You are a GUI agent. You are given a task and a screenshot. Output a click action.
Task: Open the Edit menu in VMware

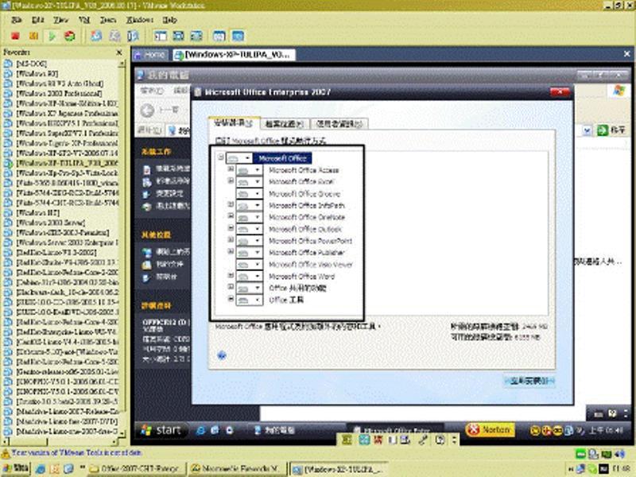pyautogui.click(x=37, y=19)
